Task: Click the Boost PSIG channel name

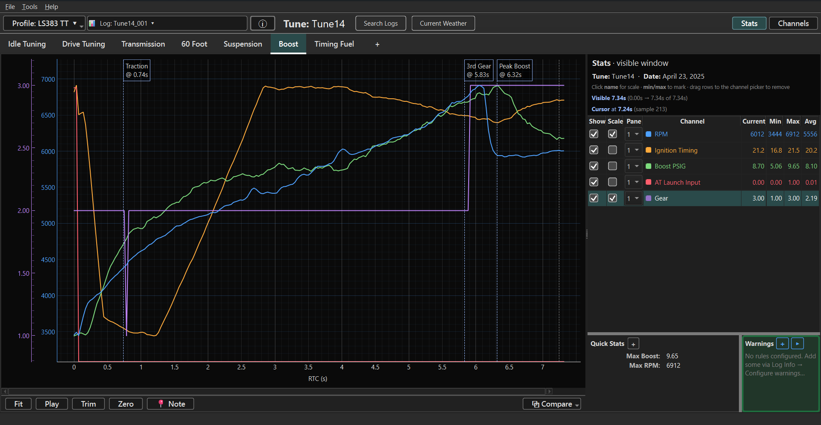Action: pos(670,166)
